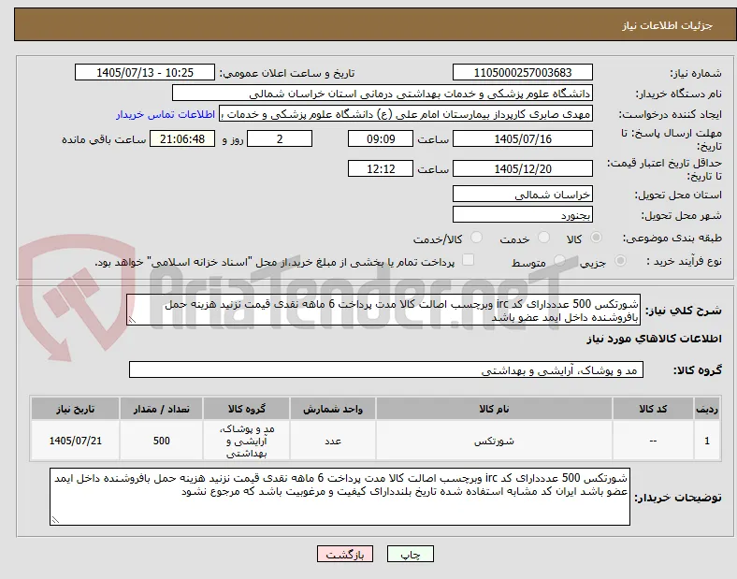Click the توضیحات خریدار label
Screen dimensions: 737x579
click(x=678, y=498)
